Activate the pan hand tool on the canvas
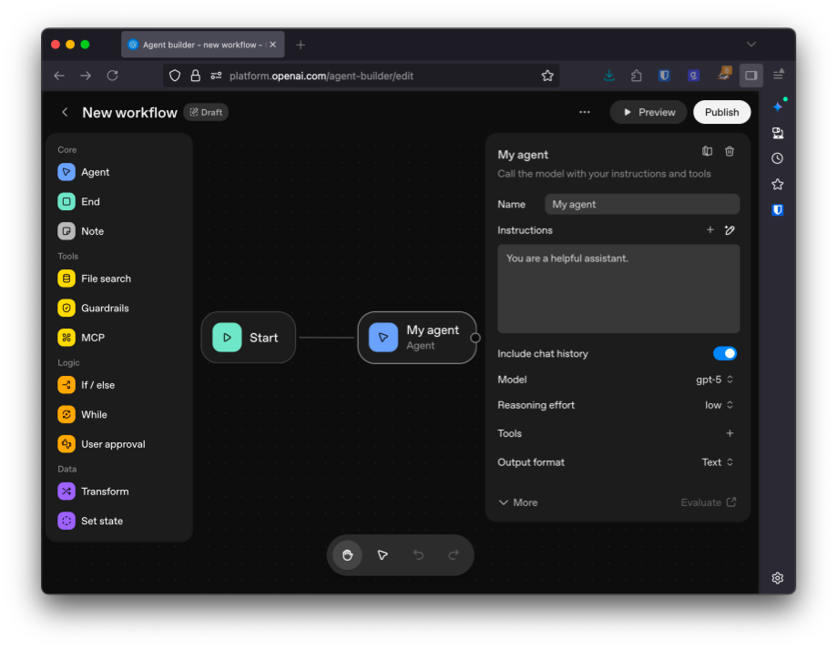Screen dimensions: 838x649 tap(347, 555)
